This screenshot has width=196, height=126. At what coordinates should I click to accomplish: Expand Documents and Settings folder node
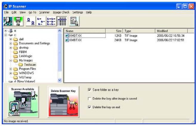(x=11, y=43)
